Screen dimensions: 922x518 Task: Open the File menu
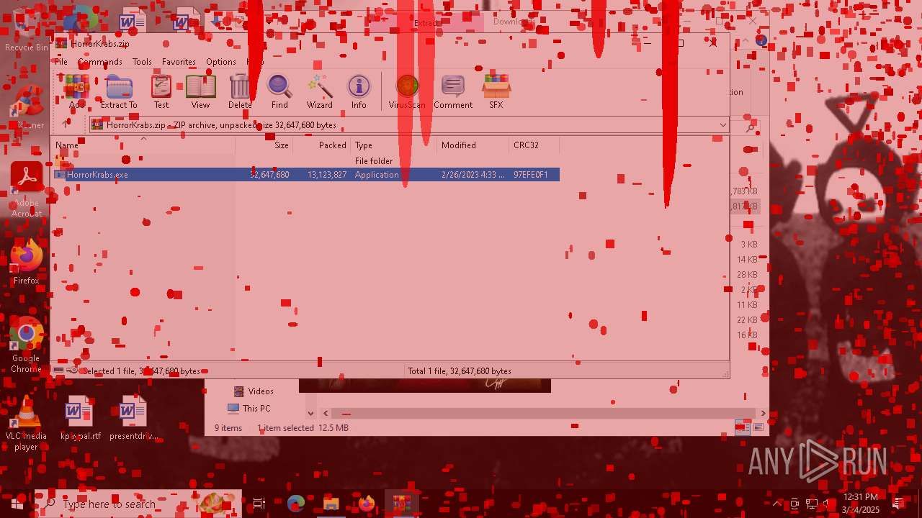[61, 62]
